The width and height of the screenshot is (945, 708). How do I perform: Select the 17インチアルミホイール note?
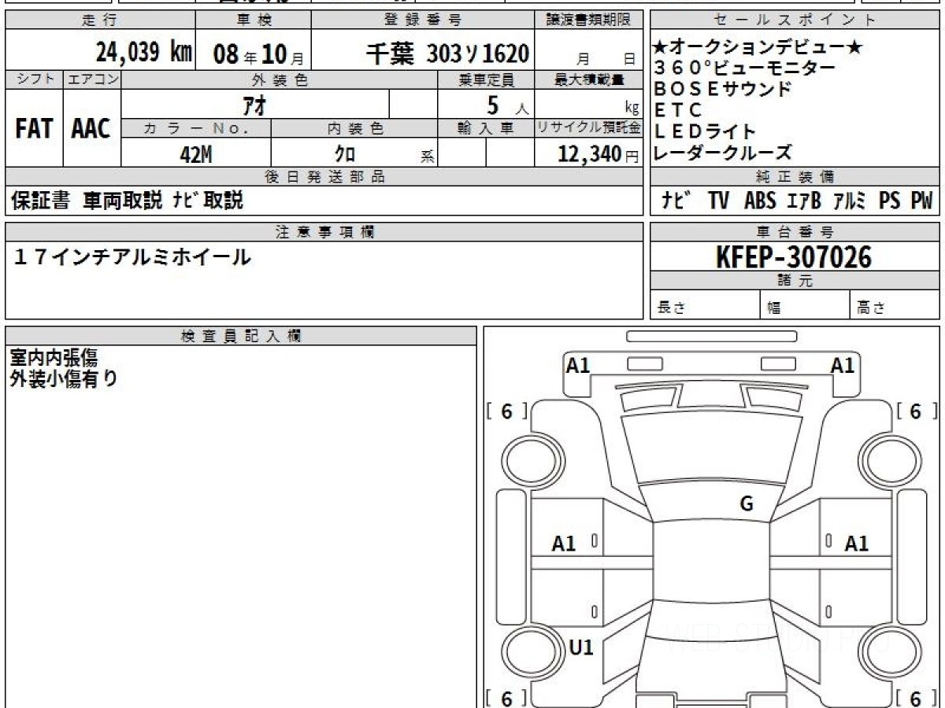pos(131,256)
